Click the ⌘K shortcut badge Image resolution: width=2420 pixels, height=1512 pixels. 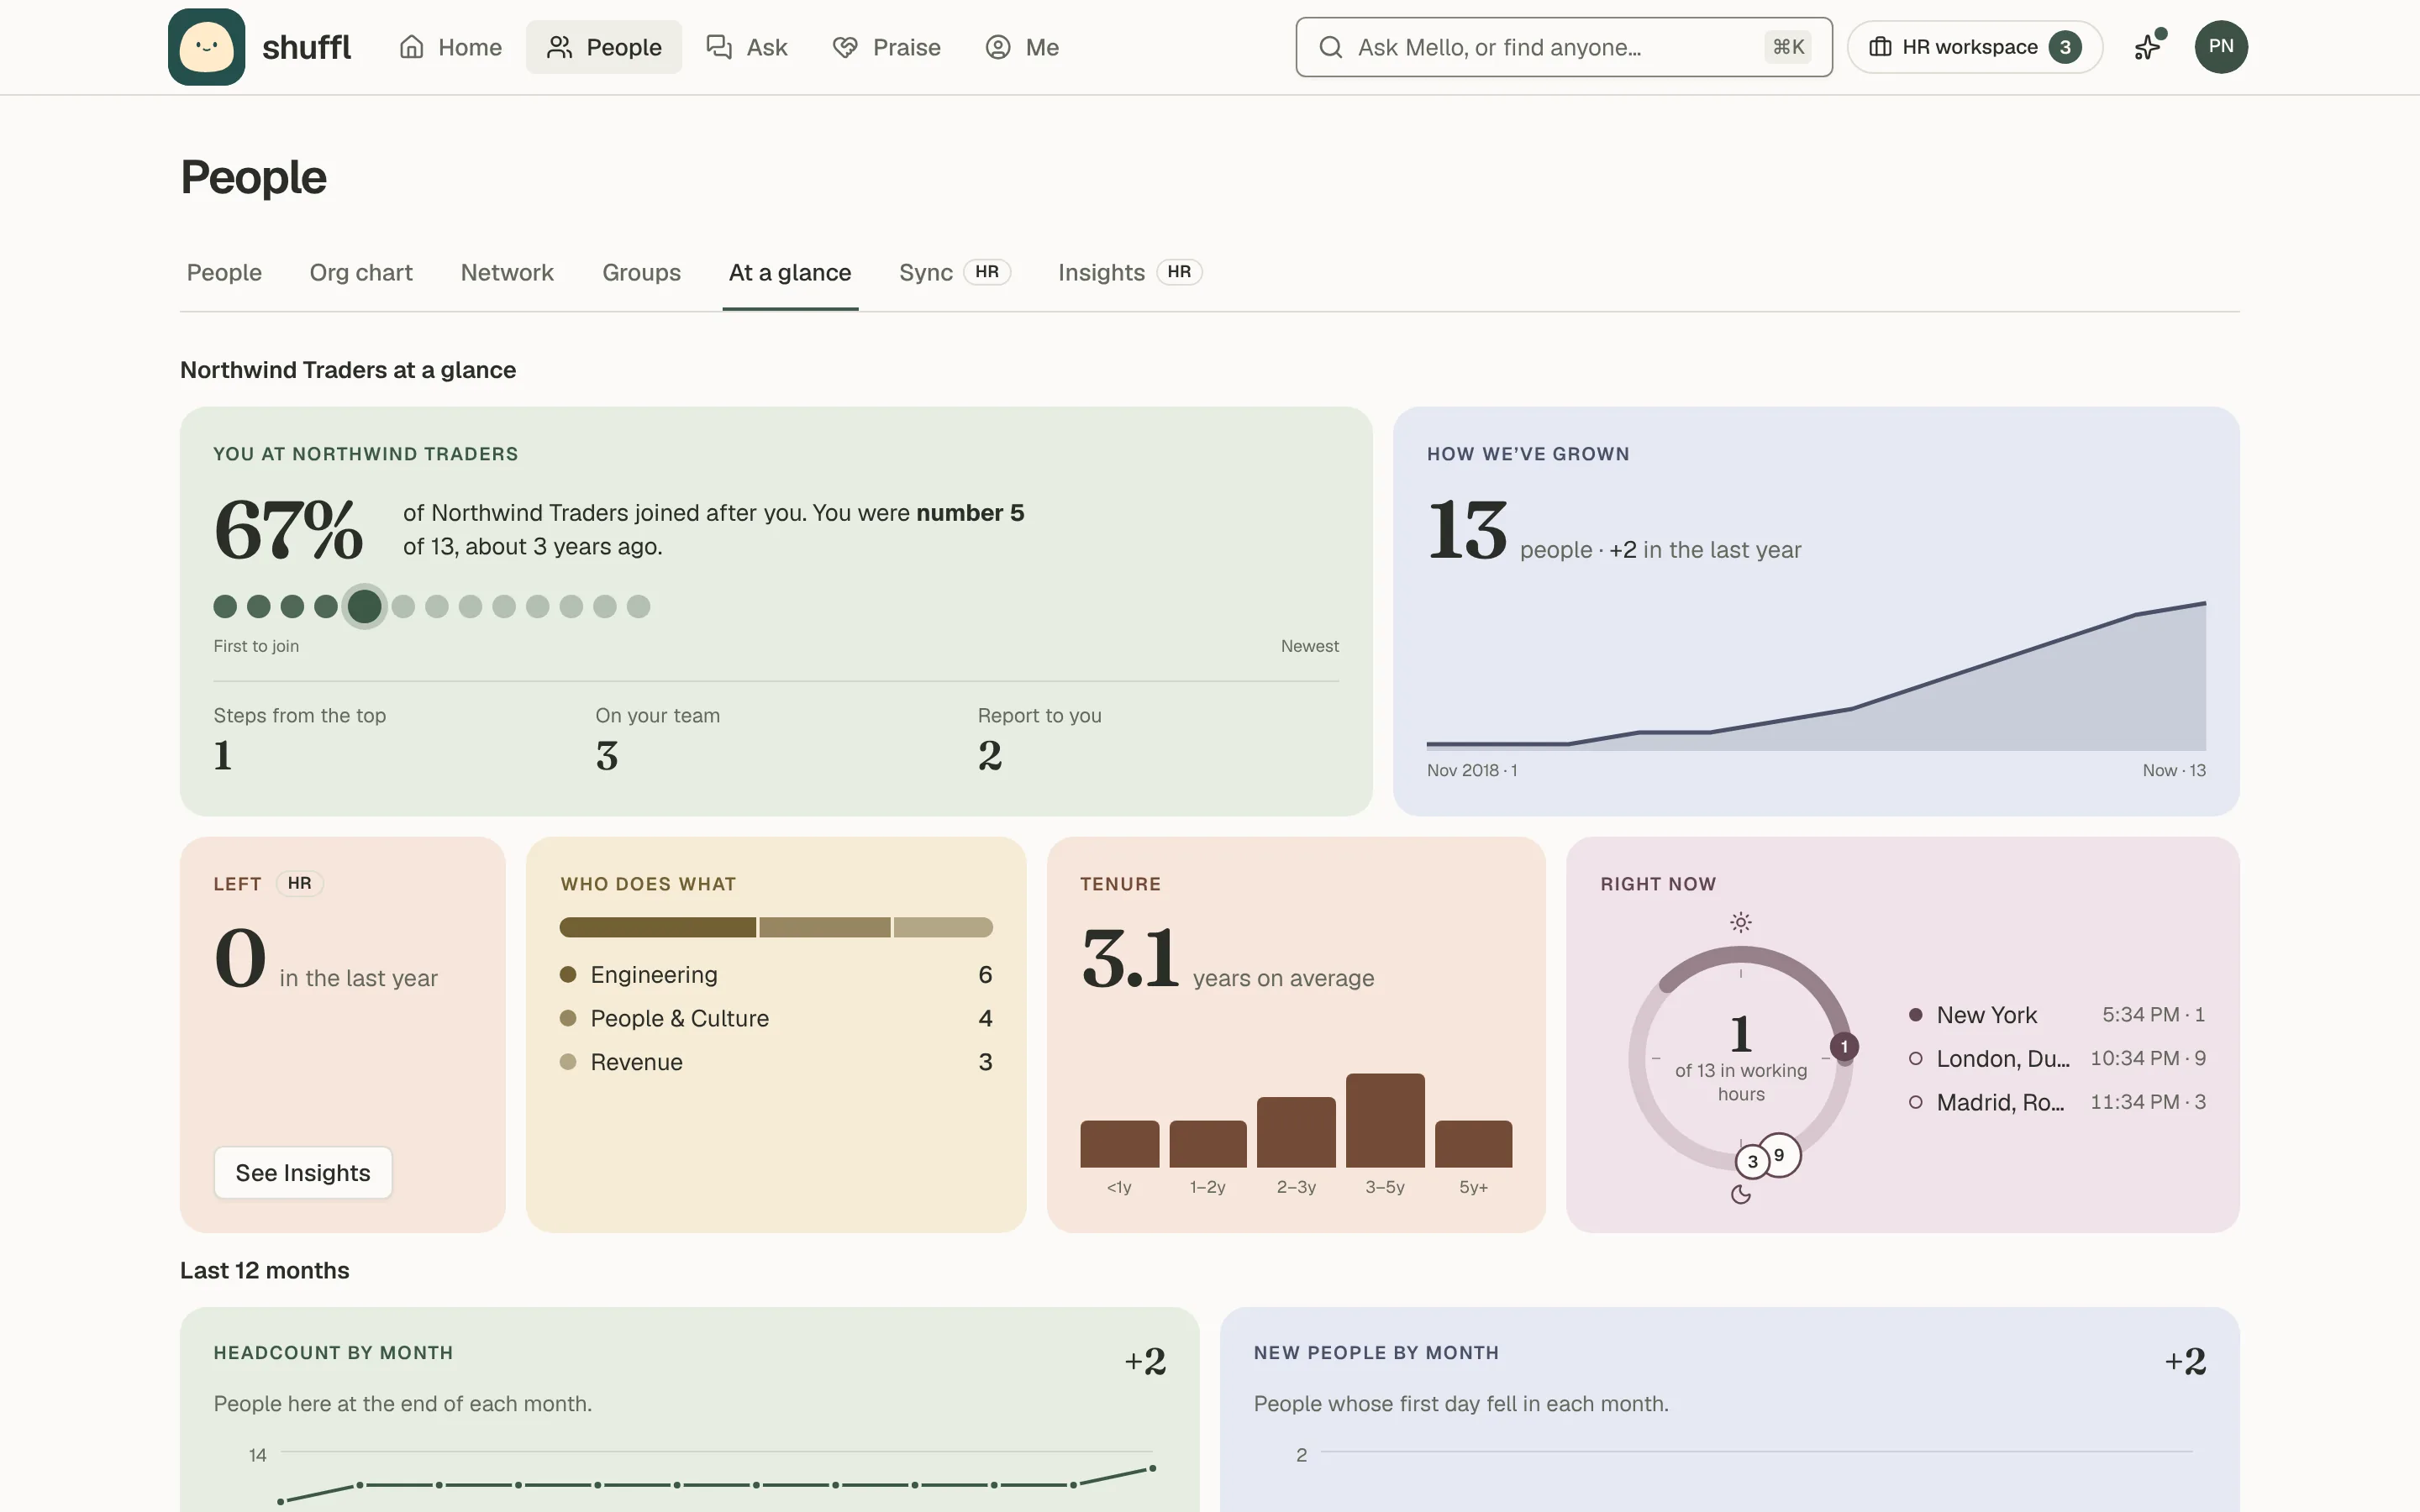point(1788,47)
